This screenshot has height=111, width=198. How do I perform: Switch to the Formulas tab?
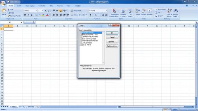point(42,6)
